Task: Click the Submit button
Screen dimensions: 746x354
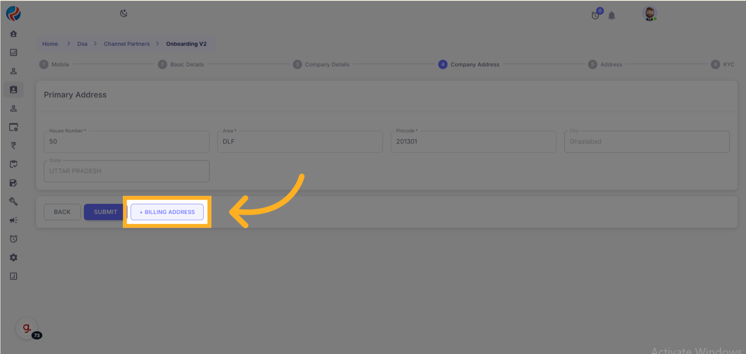Action: click(105, 212)
